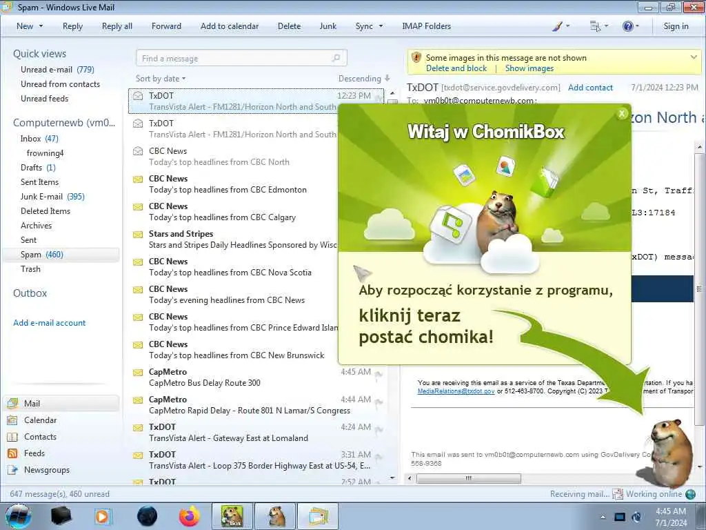Open IMAP Folders
Viewport: 706px width, 530px height.
pos(426,26)
